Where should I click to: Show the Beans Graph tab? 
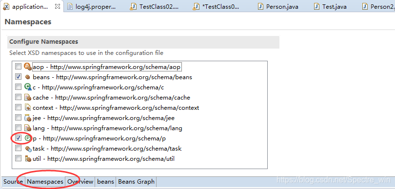click(136, 182)
